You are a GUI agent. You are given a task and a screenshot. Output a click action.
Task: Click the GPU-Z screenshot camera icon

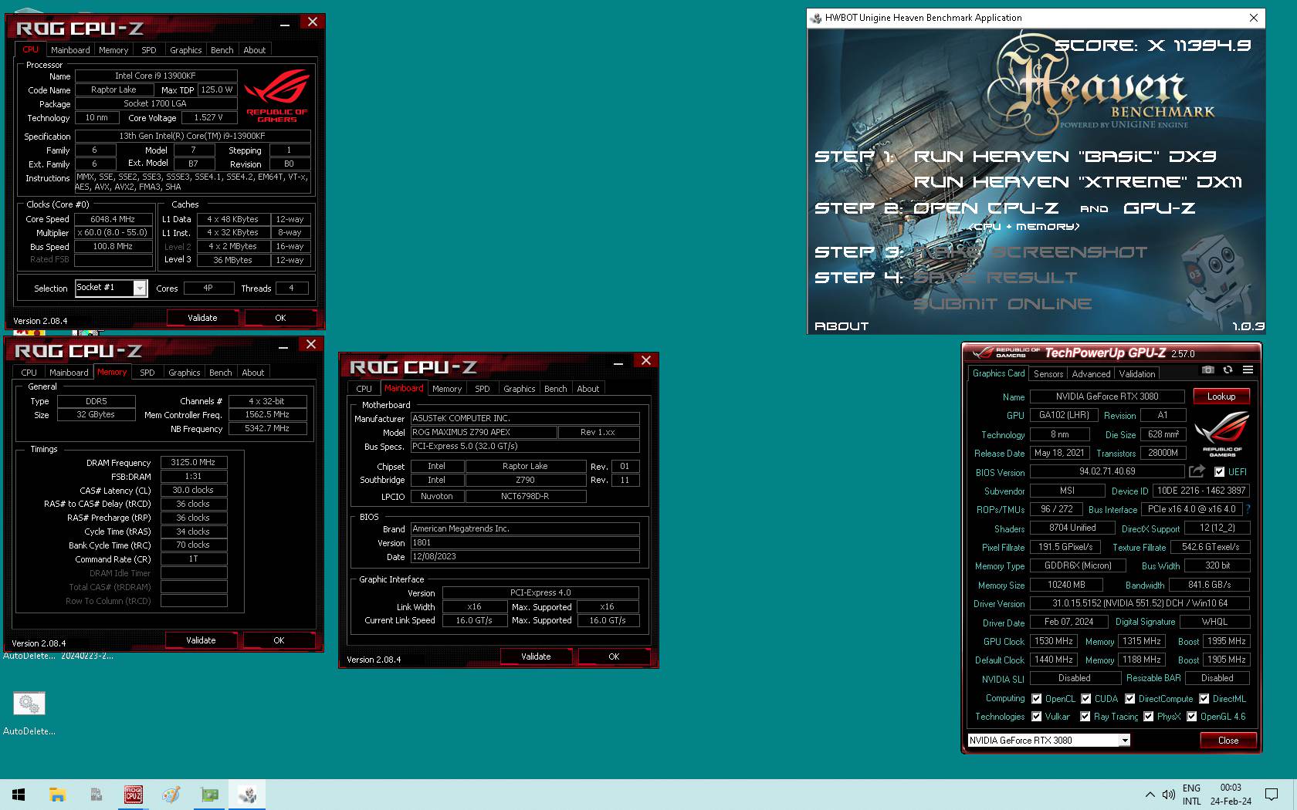coord(1208,370)
